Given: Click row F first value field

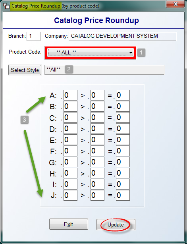Looking at the screenshot, I should coord(70,151).
